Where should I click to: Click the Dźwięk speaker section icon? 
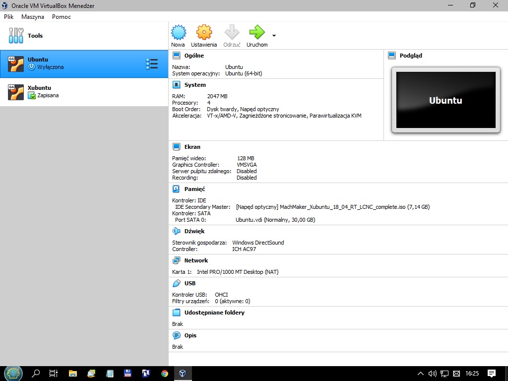tap(176, 231)
